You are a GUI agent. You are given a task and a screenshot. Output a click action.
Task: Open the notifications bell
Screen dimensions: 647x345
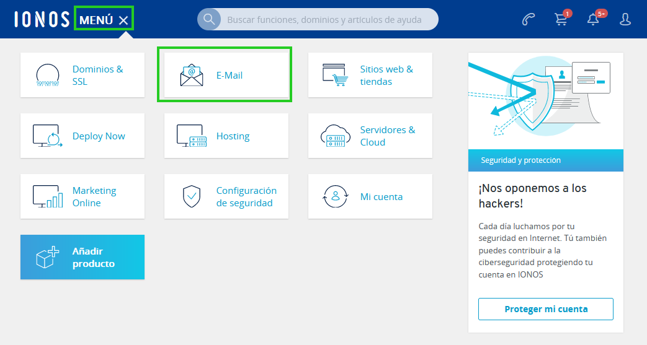coord(594,19)
